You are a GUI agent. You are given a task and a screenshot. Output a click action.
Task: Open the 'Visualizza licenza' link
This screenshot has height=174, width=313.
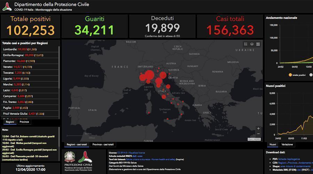[137, 153]
